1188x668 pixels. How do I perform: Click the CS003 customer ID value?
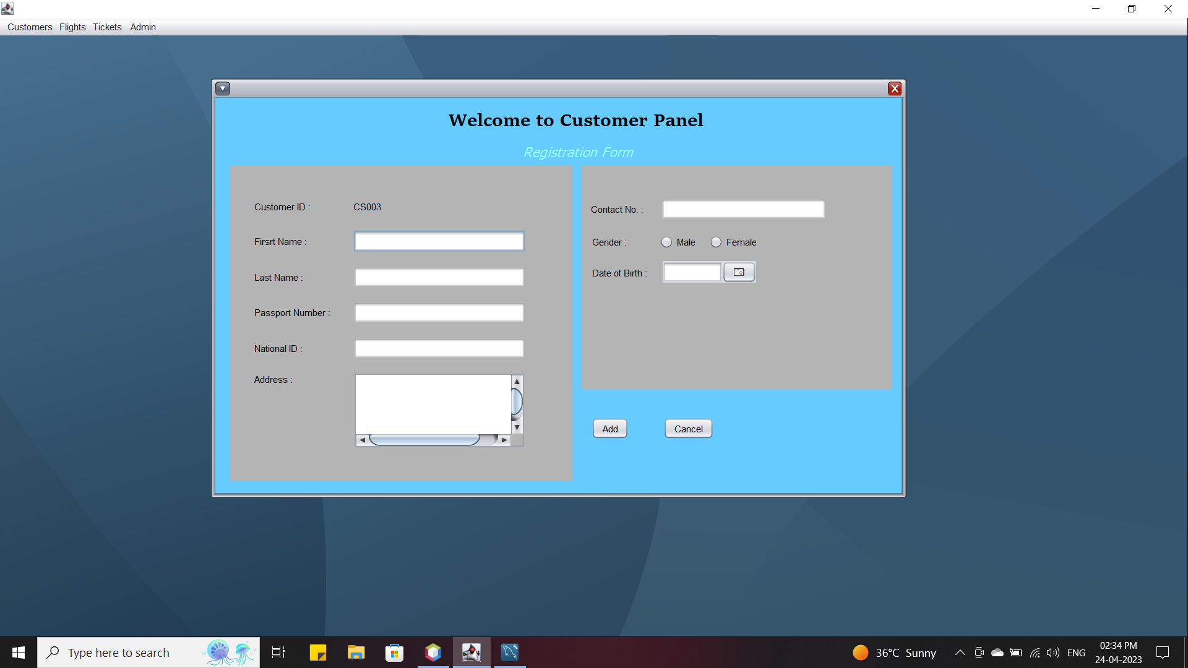click(367, 207)
